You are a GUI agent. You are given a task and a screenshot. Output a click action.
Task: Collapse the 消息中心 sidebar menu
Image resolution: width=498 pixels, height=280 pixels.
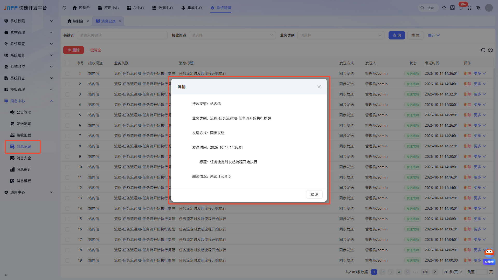coord(29,101)
